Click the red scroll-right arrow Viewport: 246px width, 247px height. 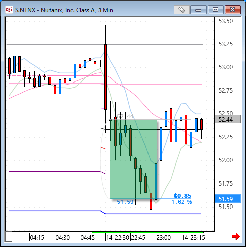point(236,236)
